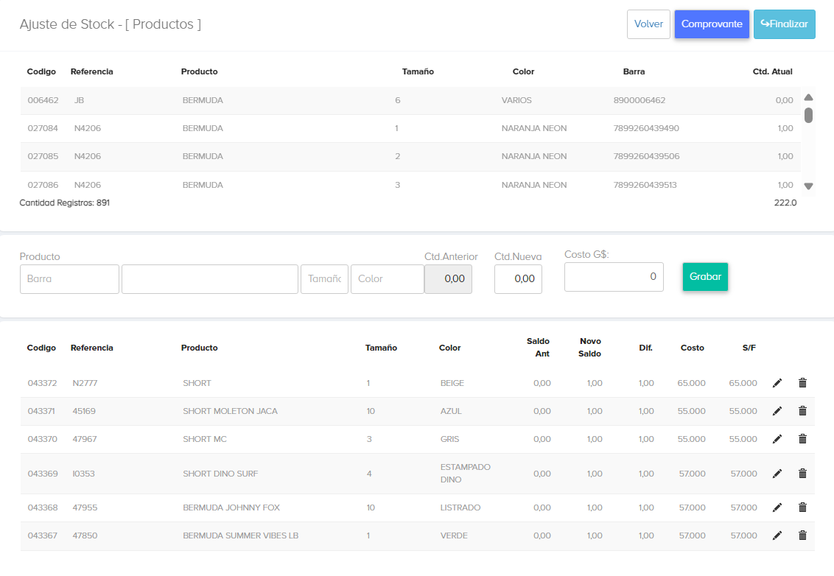Click the Ctd. Atual column header
Viewport: 834px width, 576px height.
[x=772, y=71]
